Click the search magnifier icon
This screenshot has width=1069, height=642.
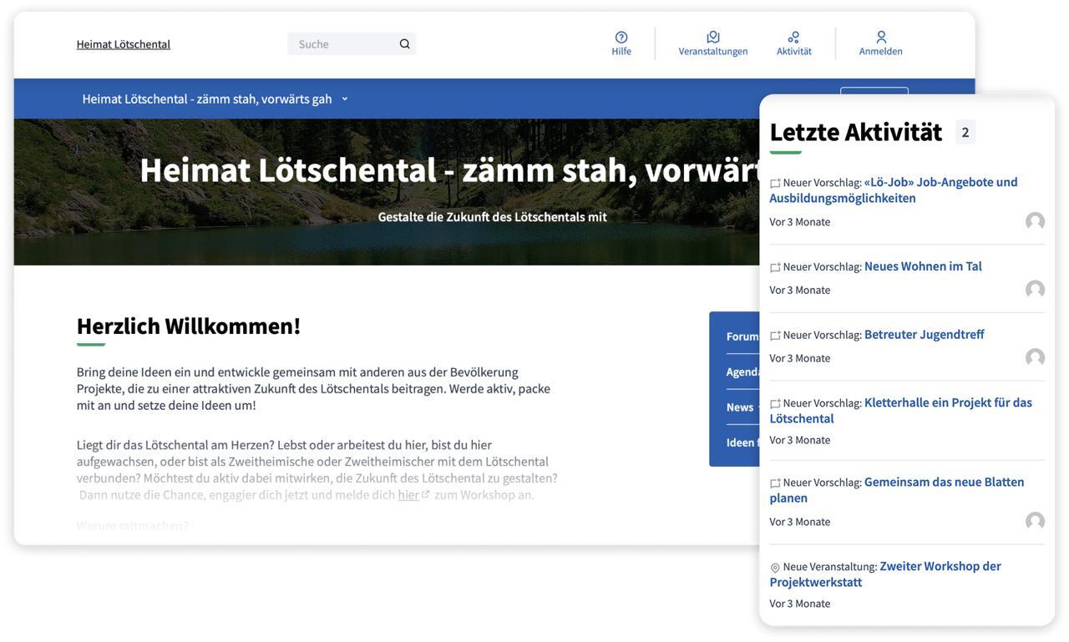404,44
